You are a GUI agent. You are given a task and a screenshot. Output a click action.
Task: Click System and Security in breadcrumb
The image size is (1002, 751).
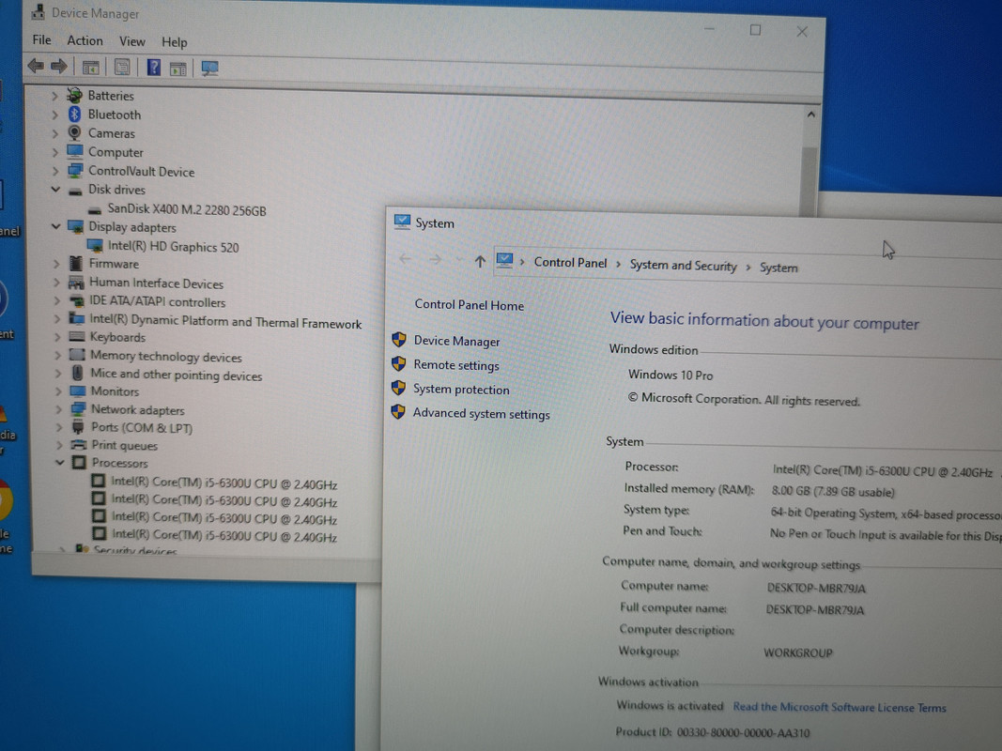[x=683, y=265]
